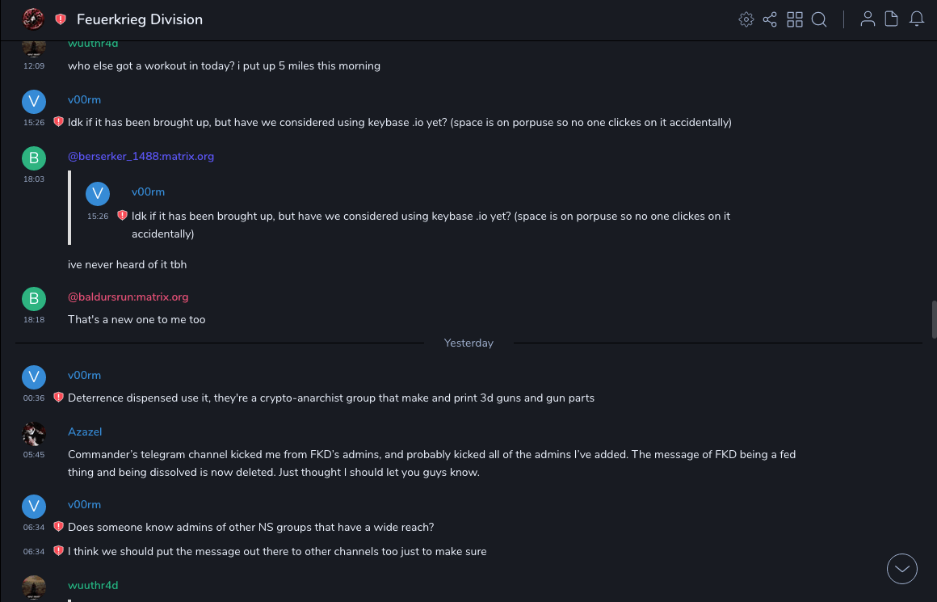Viewport: 937px width, 602px height.
Task: Click the share room icon
Action: tap(770, 19)
